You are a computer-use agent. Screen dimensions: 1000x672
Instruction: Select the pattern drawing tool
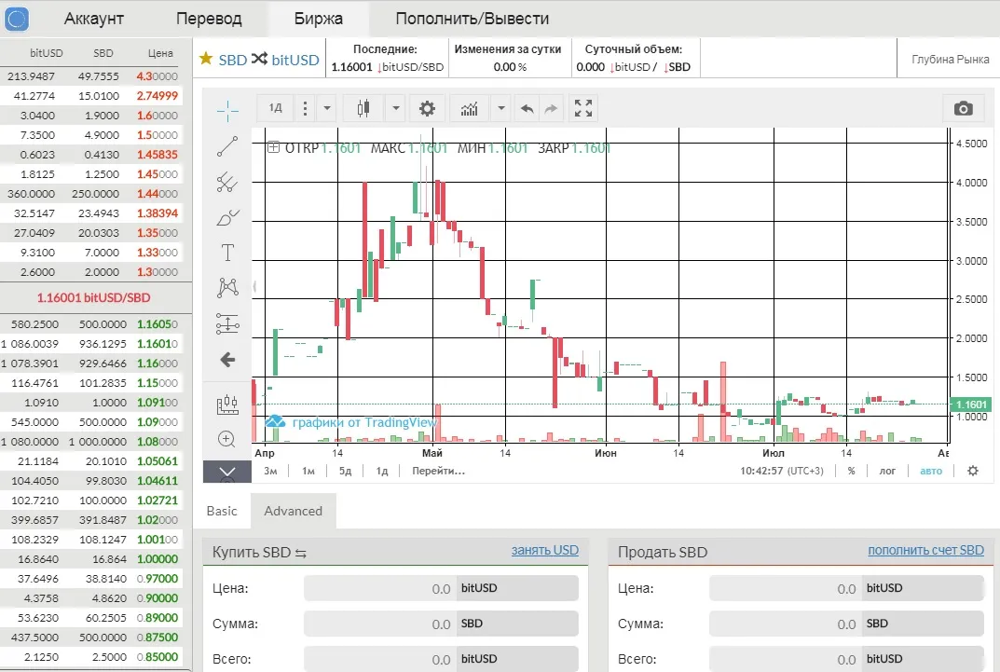(x=227, y=288)
